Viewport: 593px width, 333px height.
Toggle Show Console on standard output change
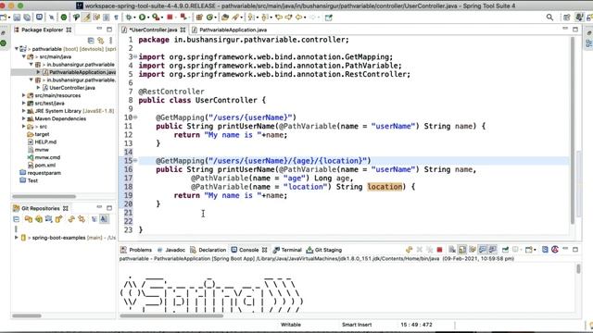pyautogui.click(x=483, y=250)
